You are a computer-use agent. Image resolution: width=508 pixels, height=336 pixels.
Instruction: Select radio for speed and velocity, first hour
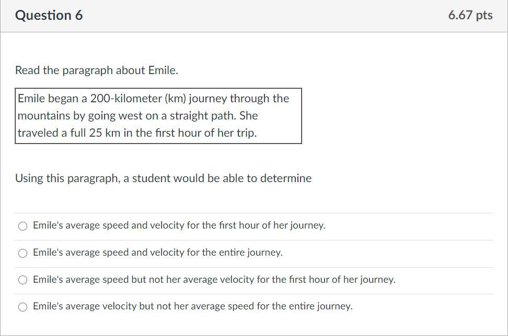tap(22, 226)
